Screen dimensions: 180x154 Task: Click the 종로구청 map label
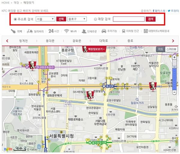[67, 50]
